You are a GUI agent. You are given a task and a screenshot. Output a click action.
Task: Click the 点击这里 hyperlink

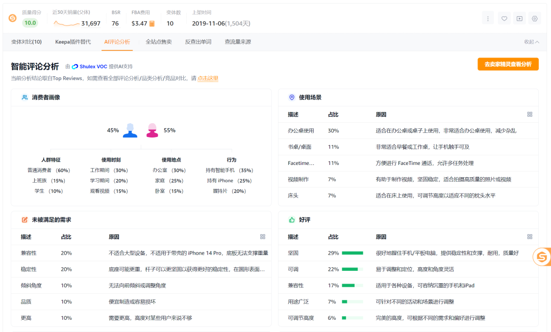(x=208, y=78)
